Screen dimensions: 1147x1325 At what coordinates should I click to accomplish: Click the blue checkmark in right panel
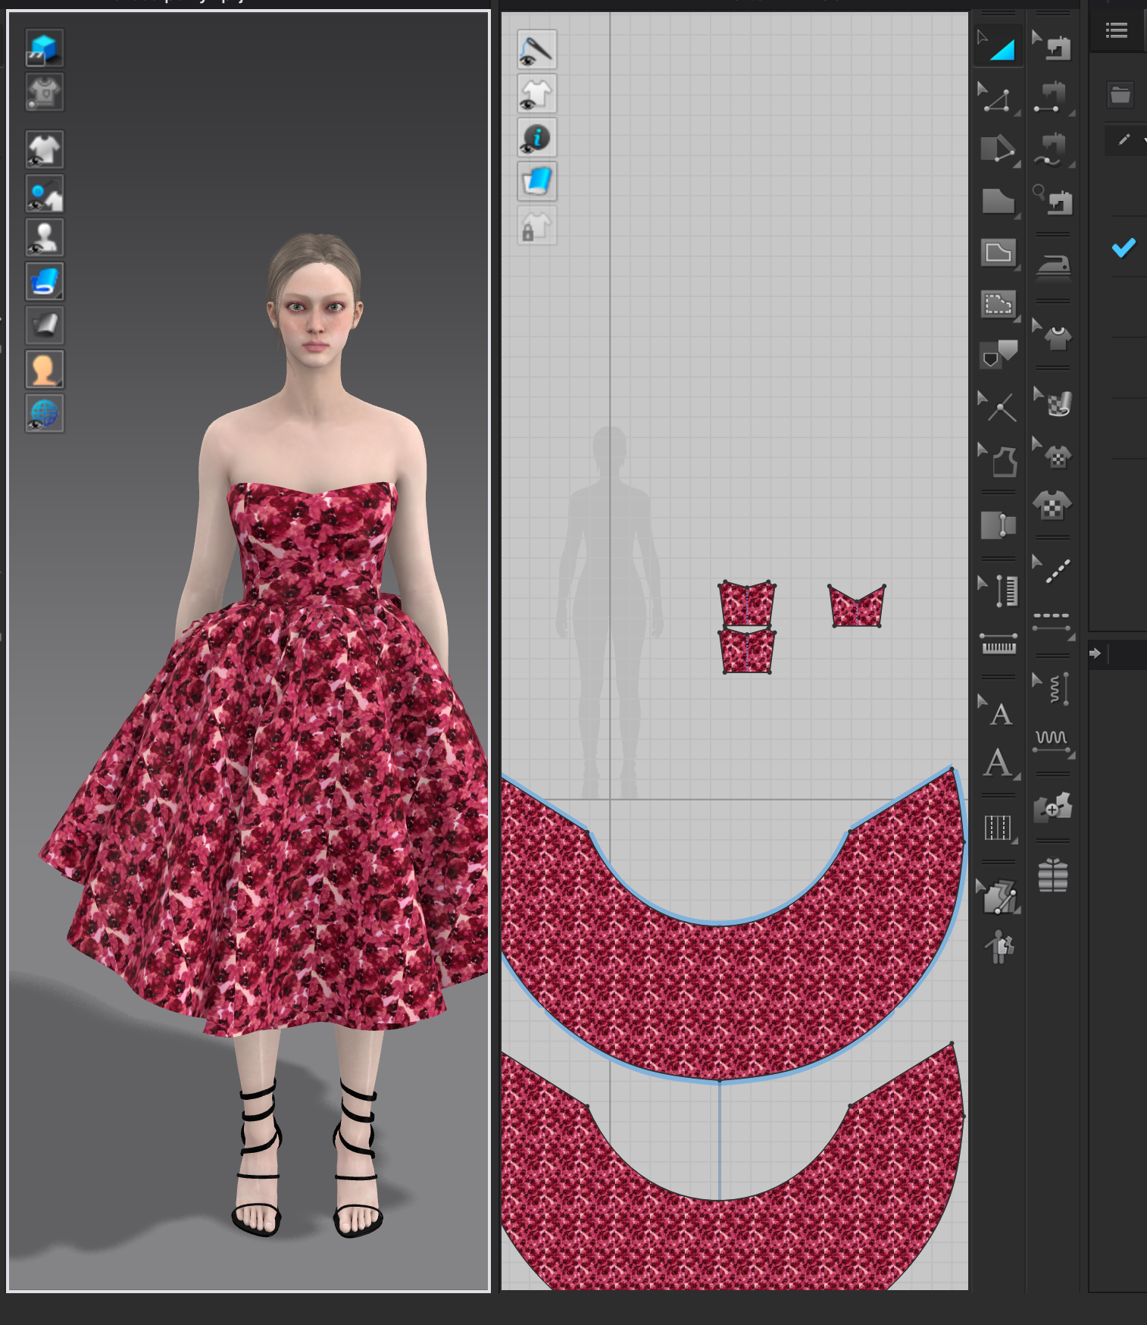coord(1124,248)
